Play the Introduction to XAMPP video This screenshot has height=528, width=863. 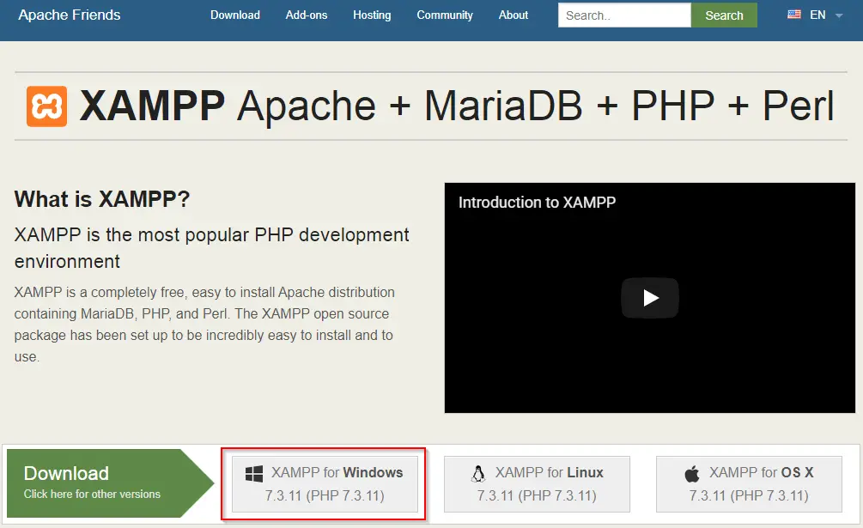(650, 298)
